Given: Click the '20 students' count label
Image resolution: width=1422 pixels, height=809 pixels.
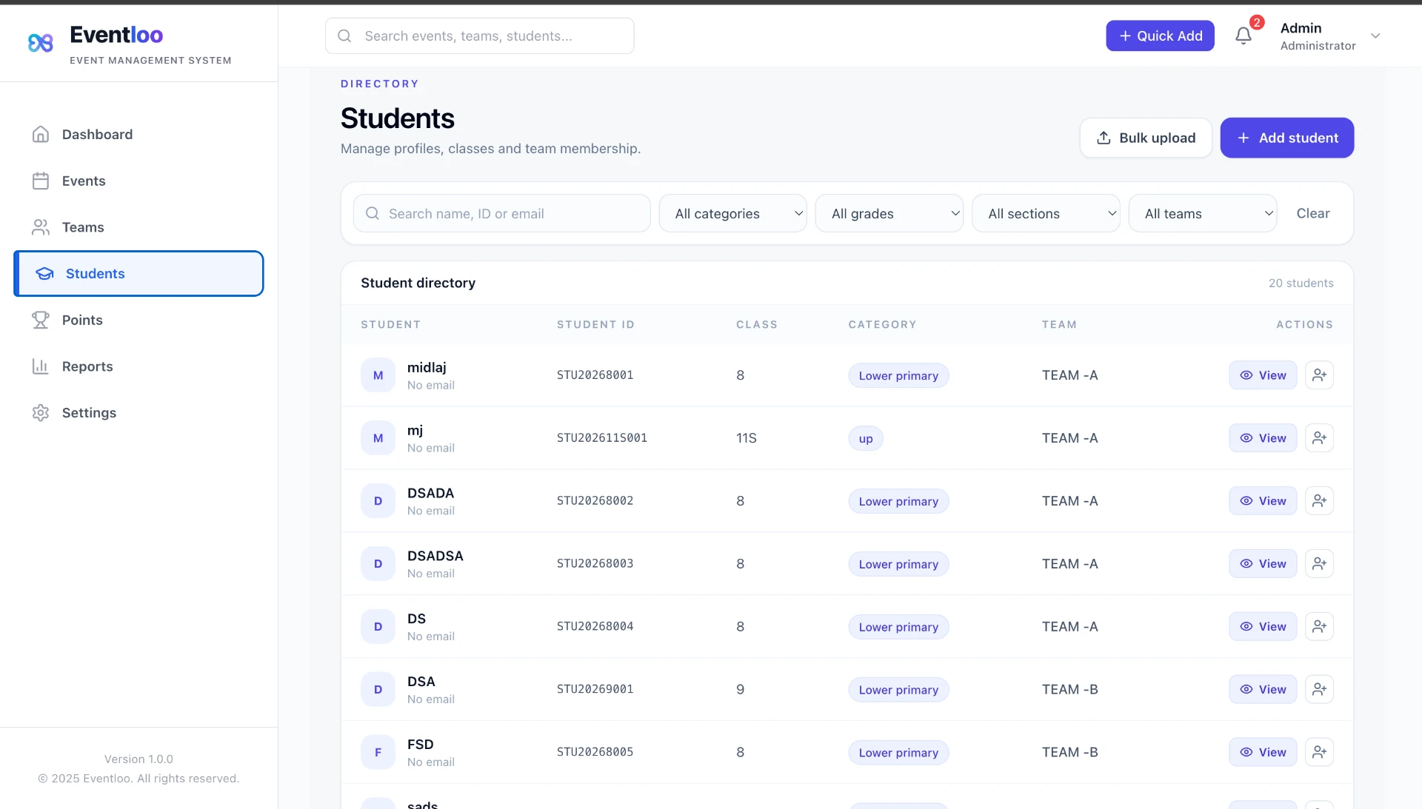Looking at the screenshot, I should 1301,283.
